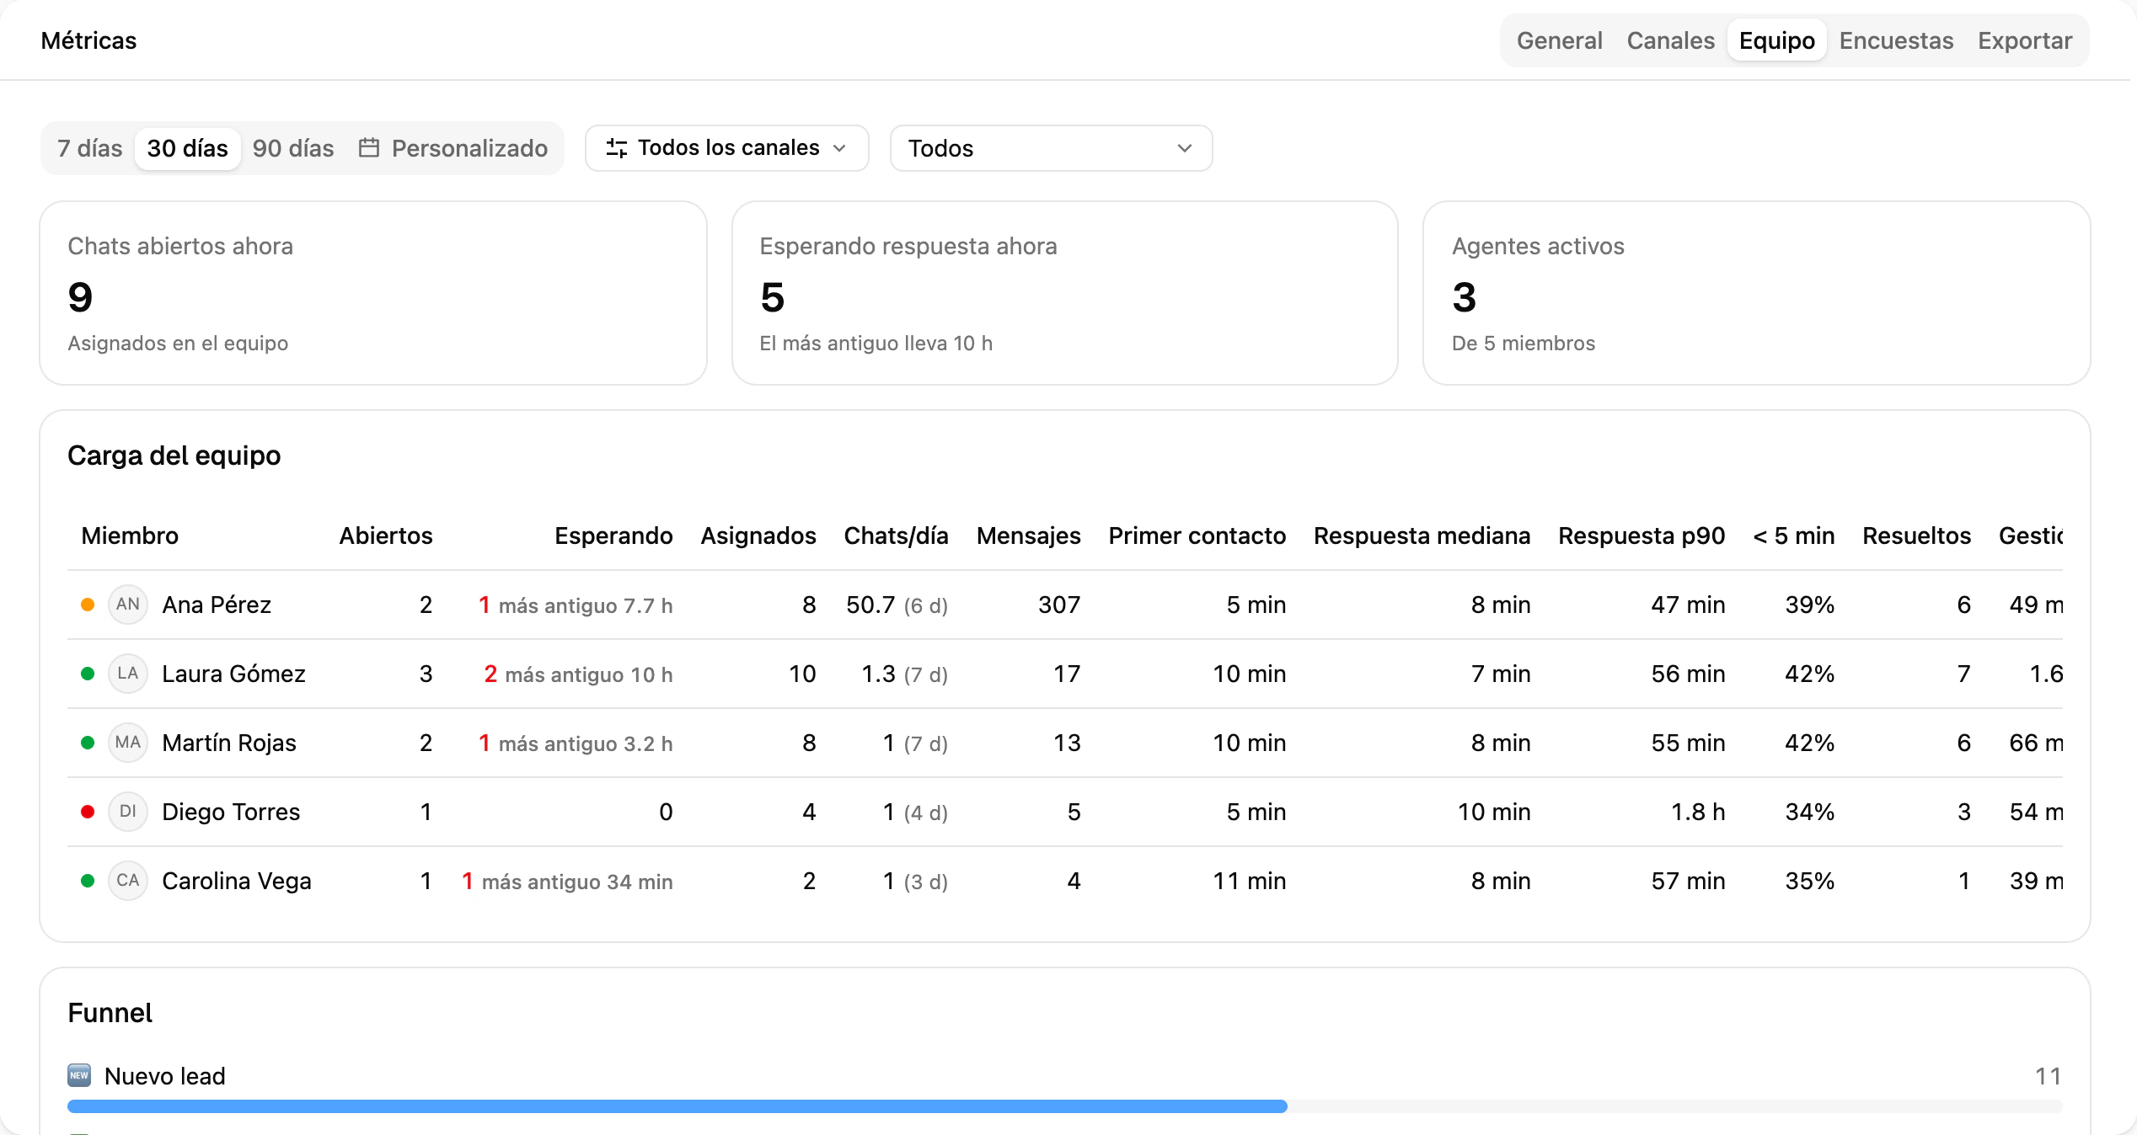Viewport: 2137px width, 1135px height.
Task: Switch to the General tab
Action: (x=1559, y=40)
